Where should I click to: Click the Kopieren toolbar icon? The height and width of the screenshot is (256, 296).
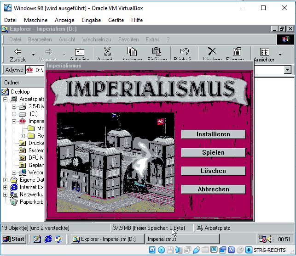(132, 52)
